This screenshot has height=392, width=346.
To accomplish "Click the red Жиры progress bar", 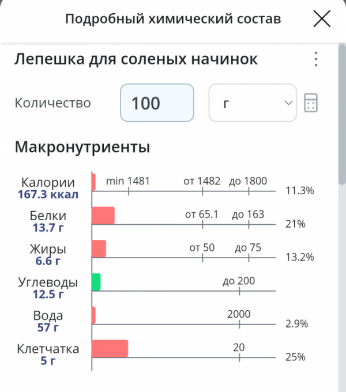I will pos(99,249).
